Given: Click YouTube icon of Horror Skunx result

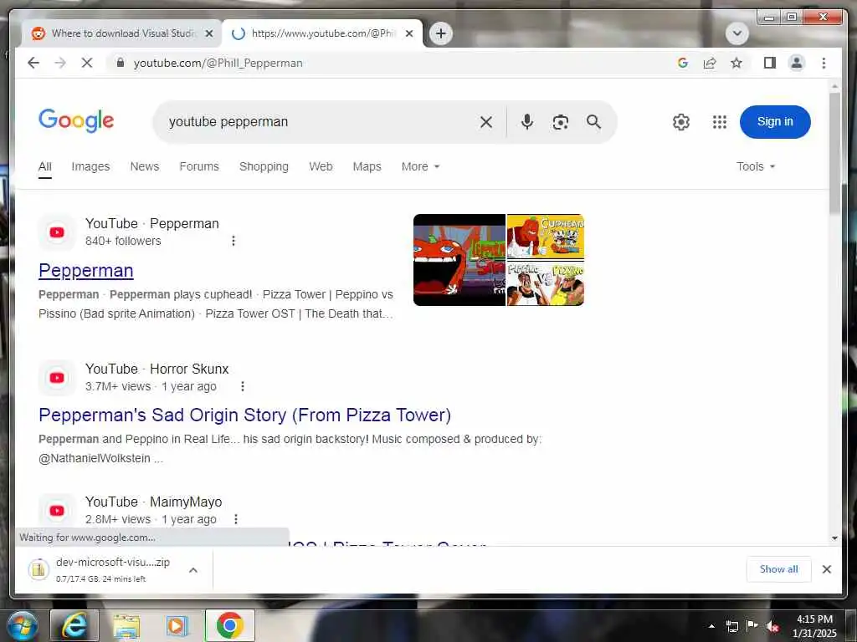Looking at the screenshot, I should [x=57, y=377].
